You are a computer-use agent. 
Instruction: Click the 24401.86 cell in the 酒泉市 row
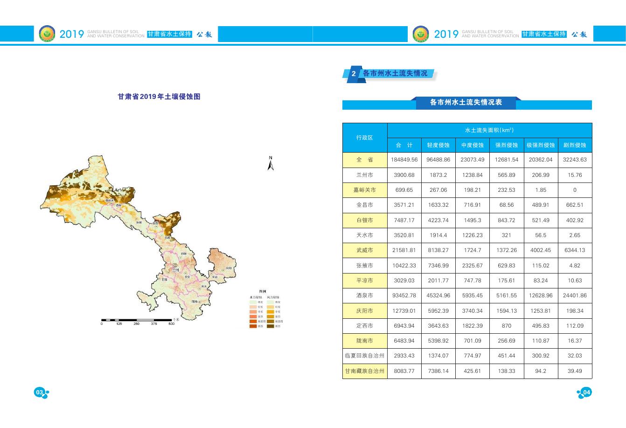[575, 295]
